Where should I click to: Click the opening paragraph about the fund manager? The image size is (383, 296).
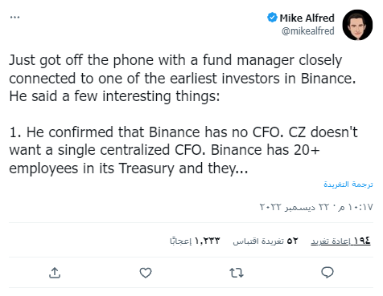pyautogui.click(x=183, y=78)
